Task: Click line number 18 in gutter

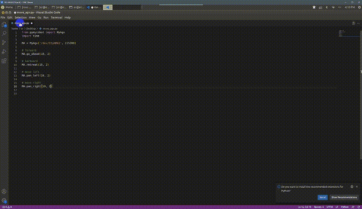Action: point(15,94)
